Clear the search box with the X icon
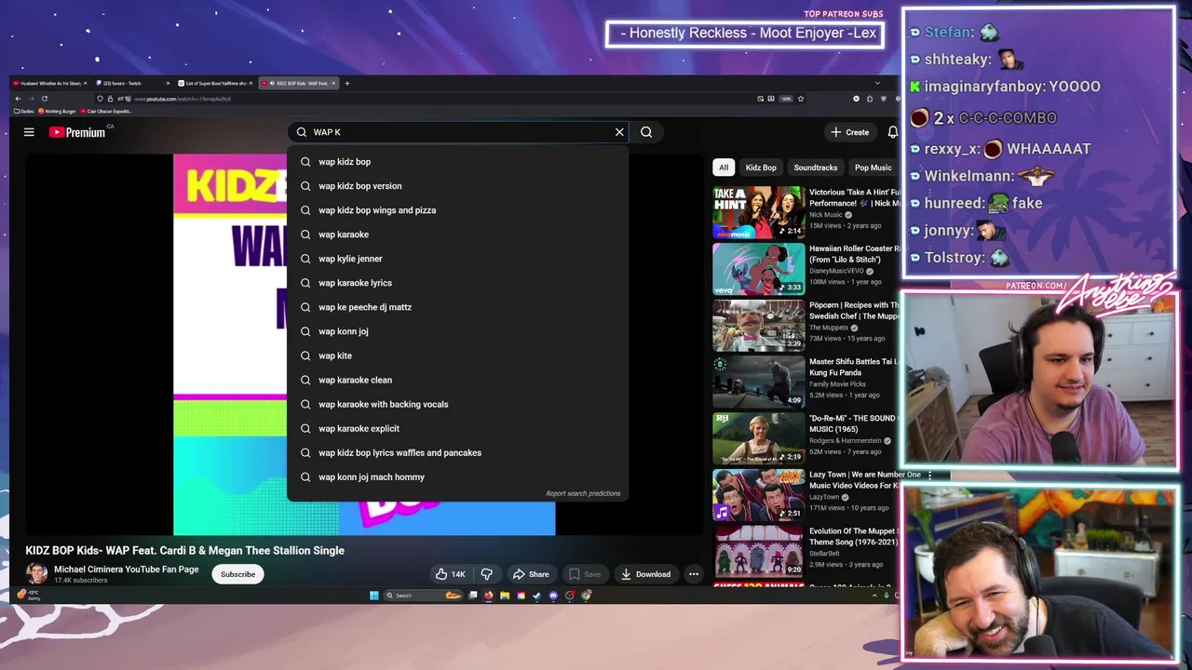1192x670 pixels. pyautogui.click(x=619, y=132)
